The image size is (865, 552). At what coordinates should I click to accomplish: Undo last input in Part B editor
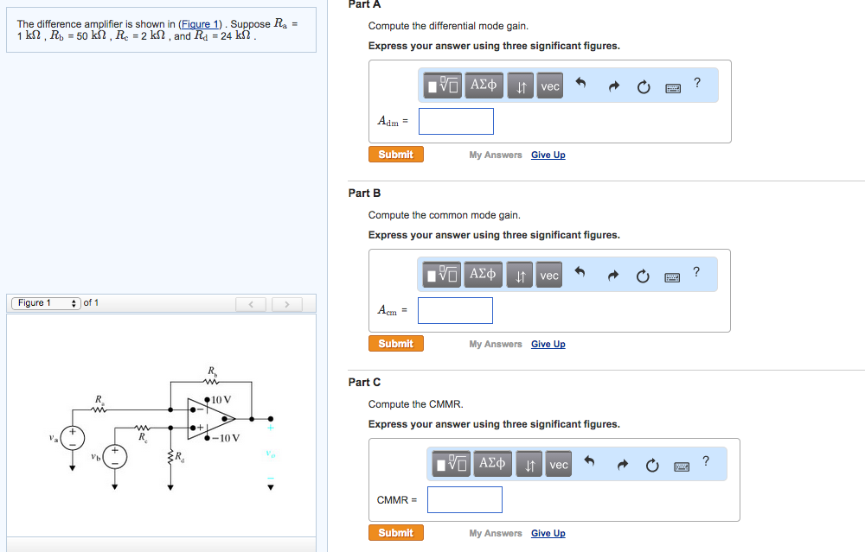coord(580,272)
